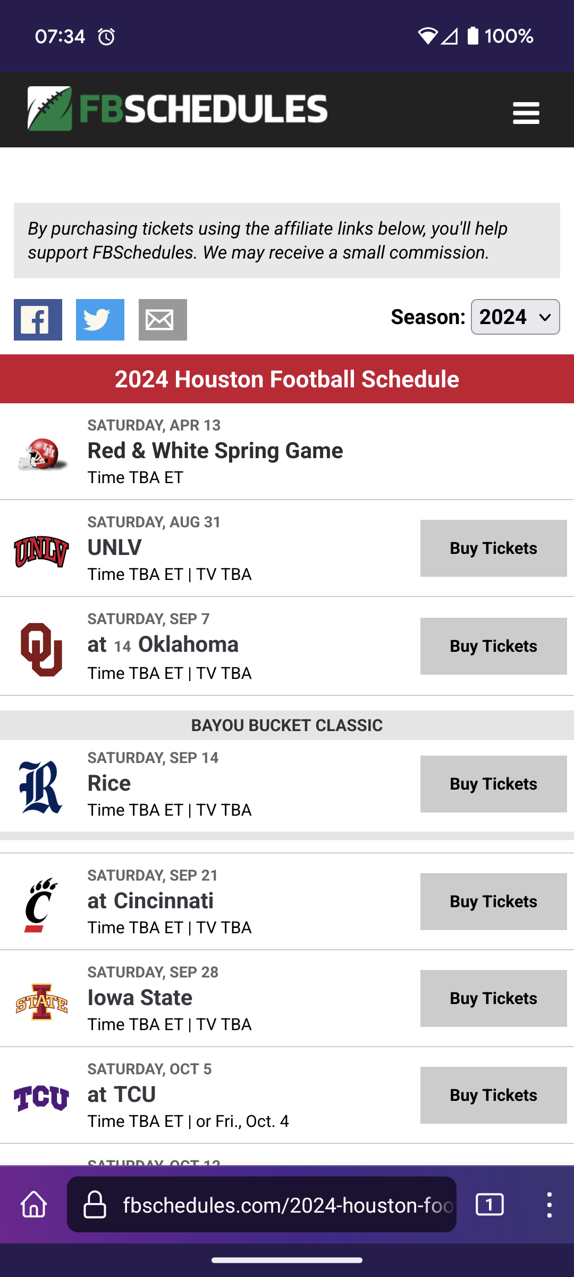
Task: Share the schedule on Facebook
Action: click(x=38, y=319)
